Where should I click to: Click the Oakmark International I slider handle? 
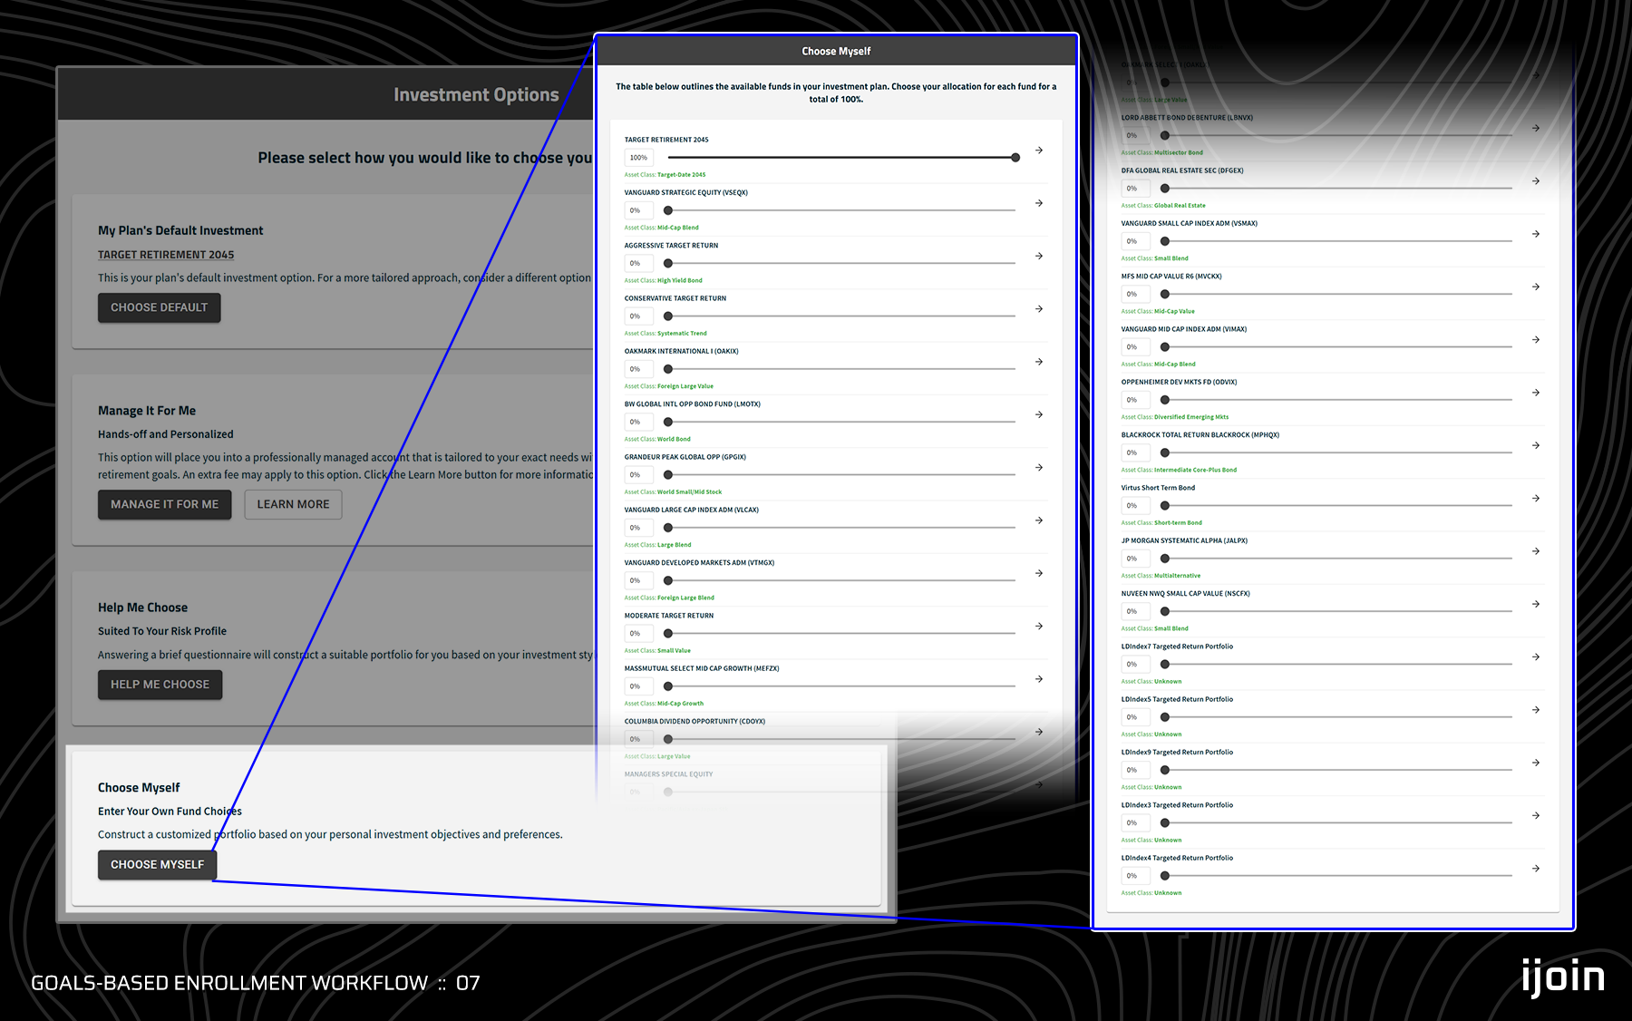(x=668, y=369)
